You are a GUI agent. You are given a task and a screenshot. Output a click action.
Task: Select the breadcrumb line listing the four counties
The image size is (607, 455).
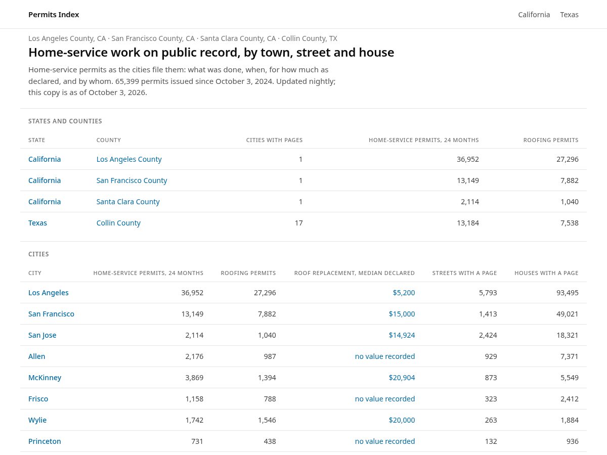tap(183, 38)
